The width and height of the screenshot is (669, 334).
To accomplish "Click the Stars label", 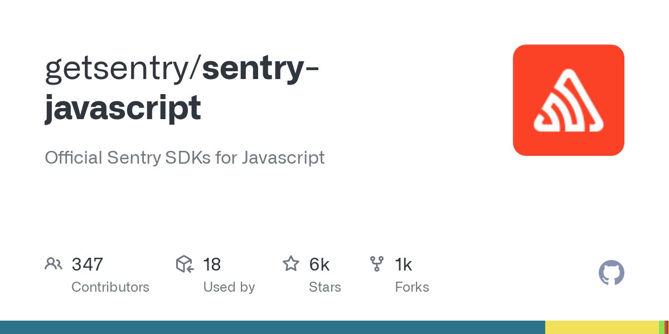I will point(325,287).
